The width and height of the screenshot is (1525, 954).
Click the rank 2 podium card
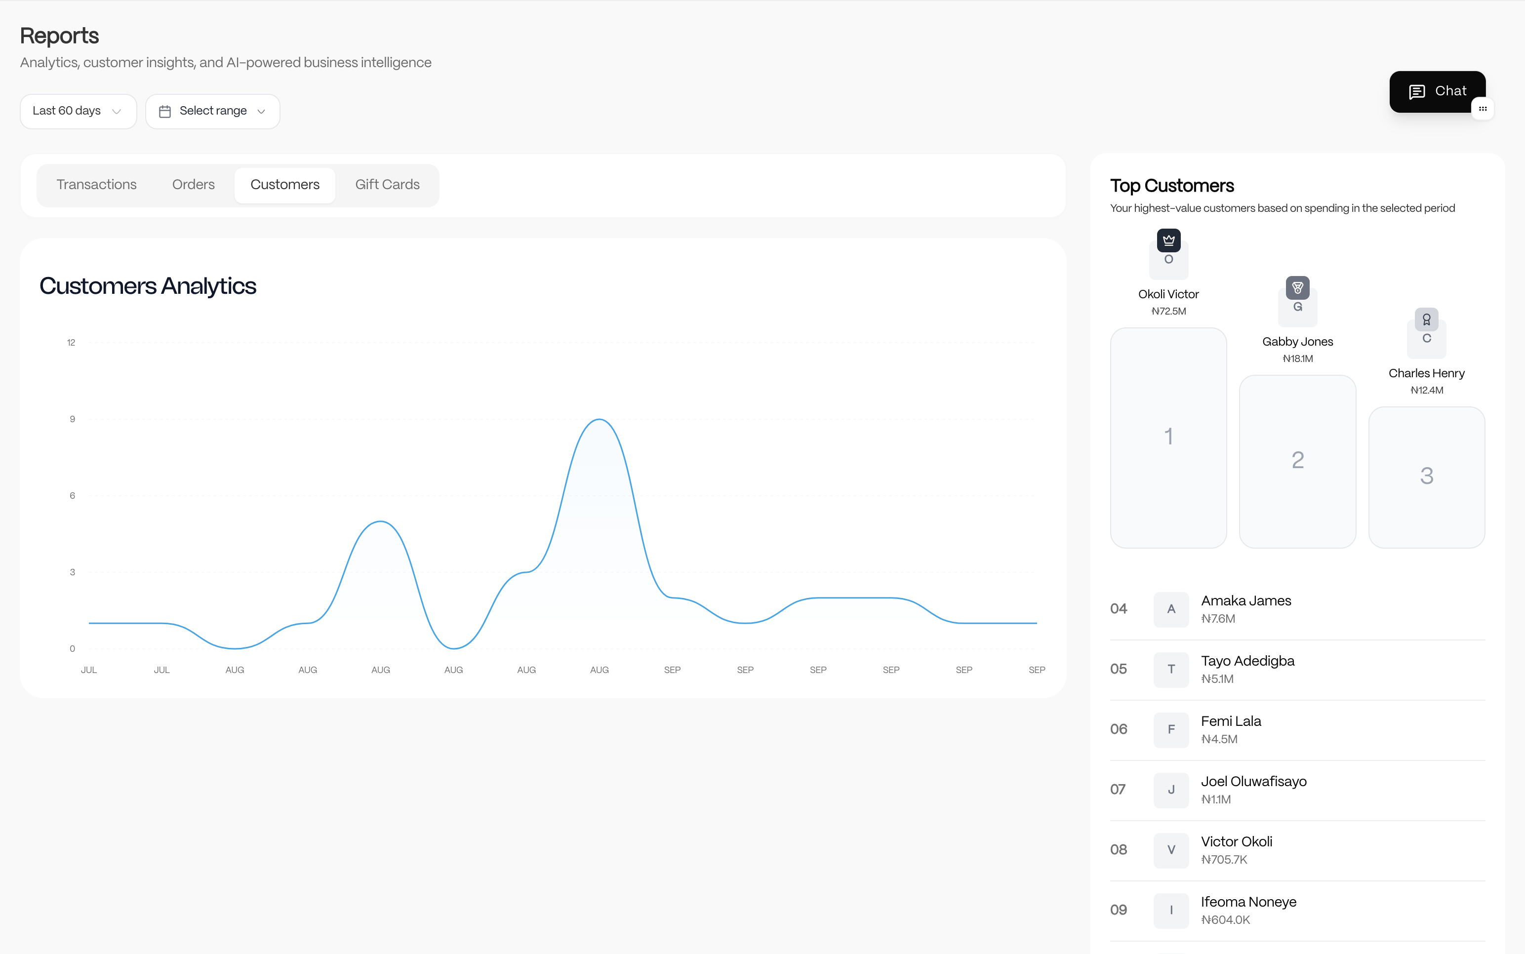pos(1297,461)
